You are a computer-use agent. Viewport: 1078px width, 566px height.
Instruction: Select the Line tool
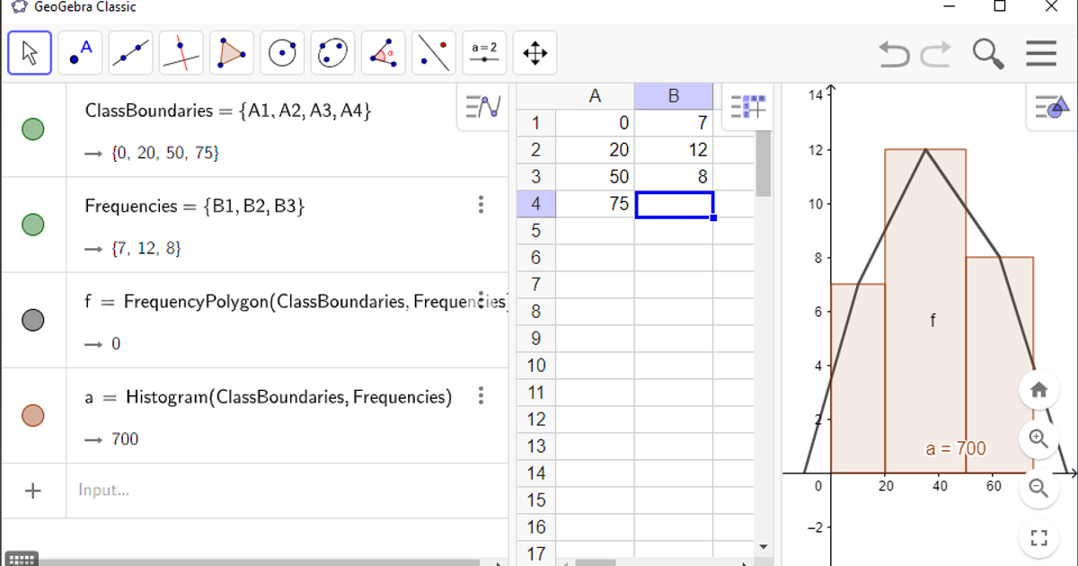(x=130, y=52)
